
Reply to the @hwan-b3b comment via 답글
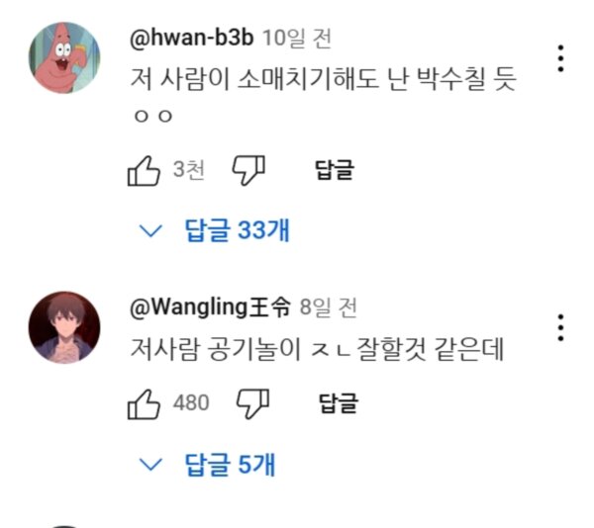(335, 170)
